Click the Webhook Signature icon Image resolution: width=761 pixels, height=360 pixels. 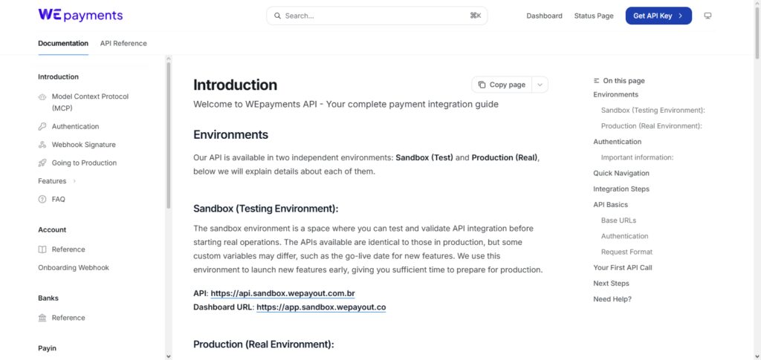[x=42, y=145]
